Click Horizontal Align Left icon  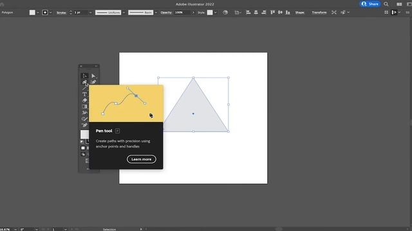click(x=248, y=12)
